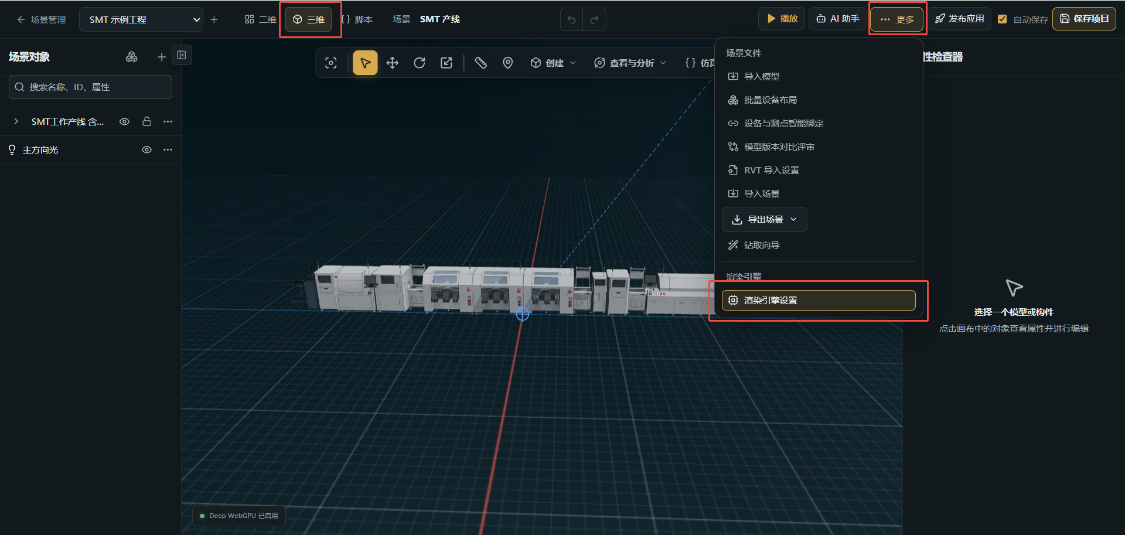This screenshot has height=535, width=1125.
Task: Switch to the 三维 view tab
Action: point(309,19)
